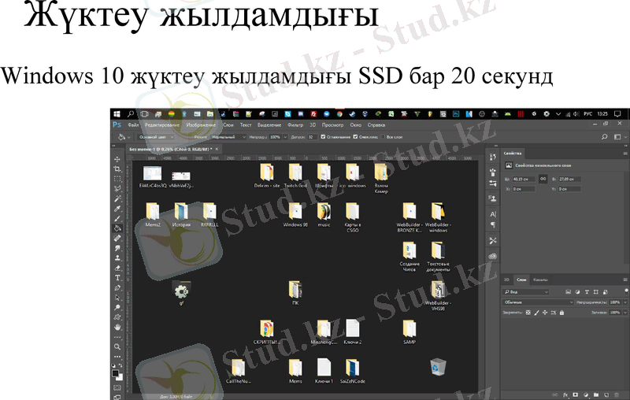The height and width of the screenshot is (400, 630).
Task: Switch to the Каналы tab
Action: pyautogui.click(x=539, y=280)
